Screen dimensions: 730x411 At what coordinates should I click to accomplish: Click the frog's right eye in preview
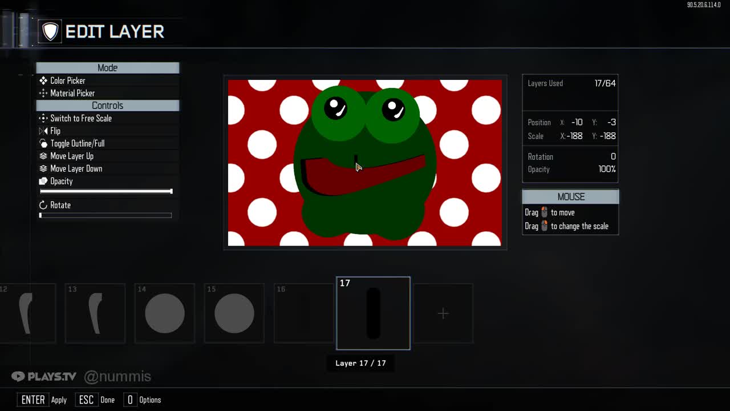[x=394, y=108]
